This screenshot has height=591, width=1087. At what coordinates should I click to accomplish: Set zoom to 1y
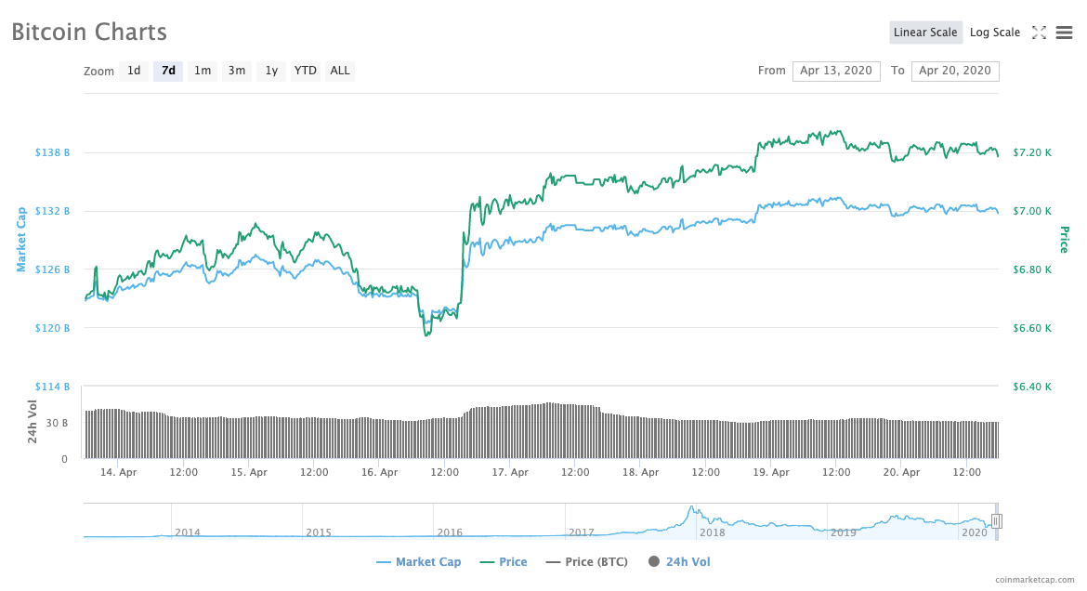click(271, 71)
